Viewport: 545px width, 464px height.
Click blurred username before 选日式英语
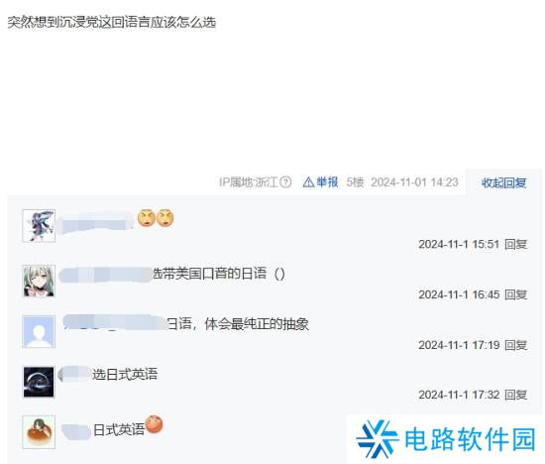tap(74, 375)
